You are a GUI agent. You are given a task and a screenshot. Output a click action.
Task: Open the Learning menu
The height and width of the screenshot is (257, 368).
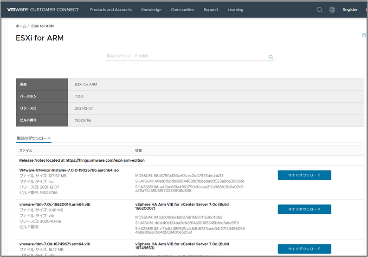pos(235,10)
